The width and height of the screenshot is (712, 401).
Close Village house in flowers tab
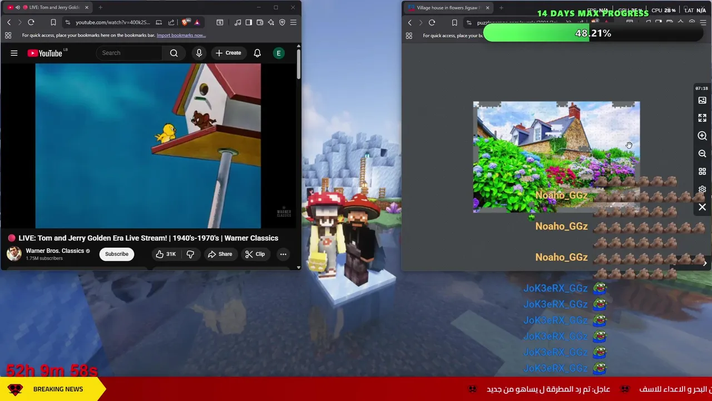(x=487, y=8)
